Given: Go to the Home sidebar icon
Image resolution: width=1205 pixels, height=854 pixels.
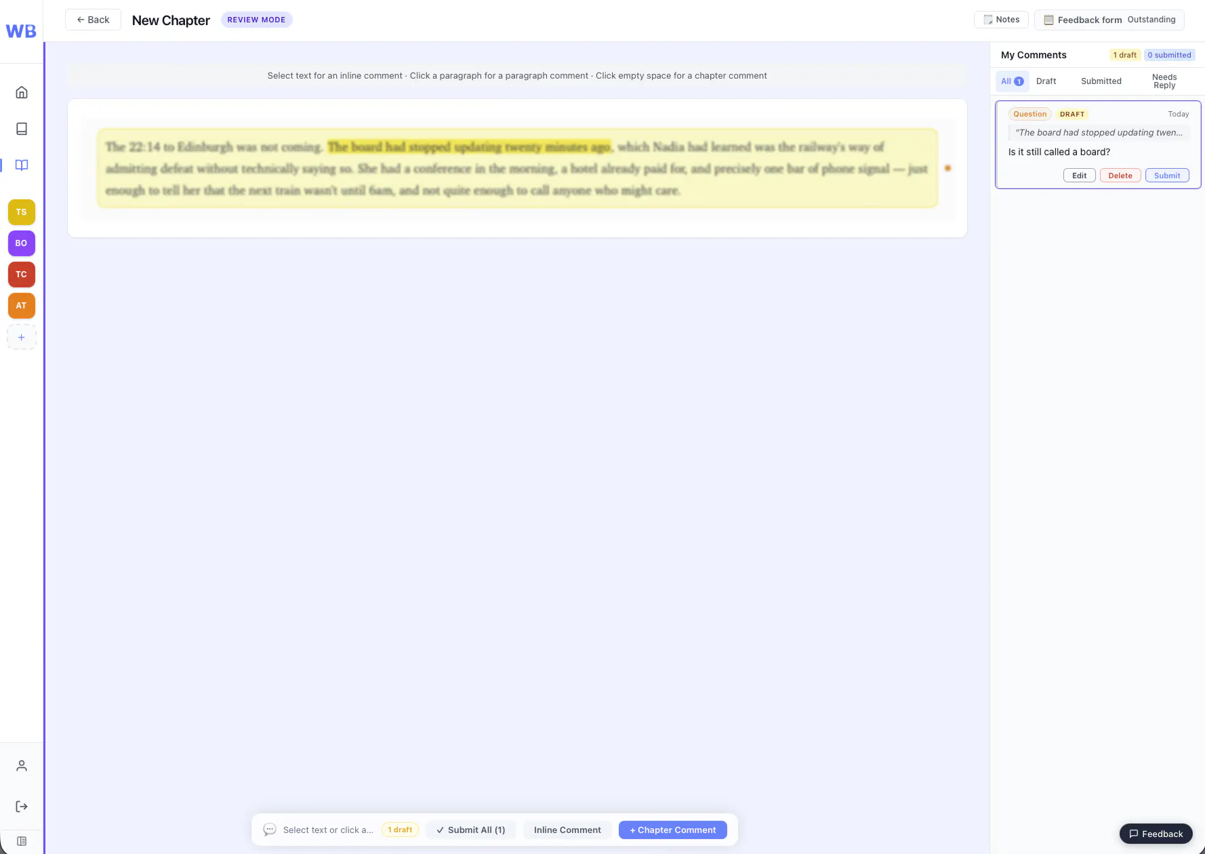Looking at the screenshot, I should 22,92.
